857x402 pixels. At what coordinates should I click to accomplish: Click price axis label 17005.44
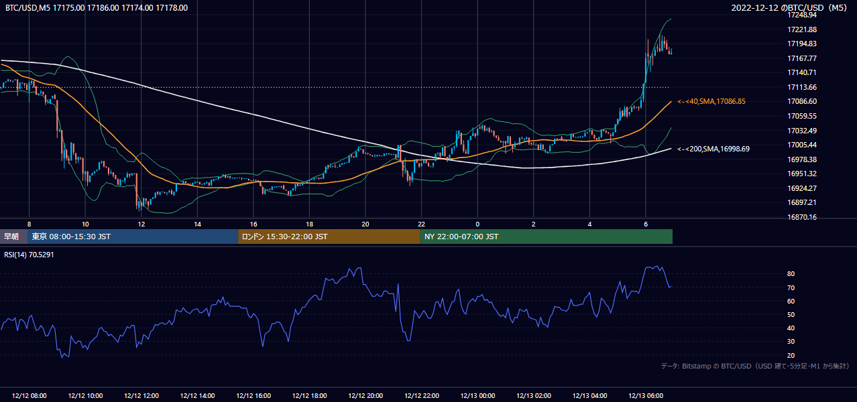pos(803,145)
